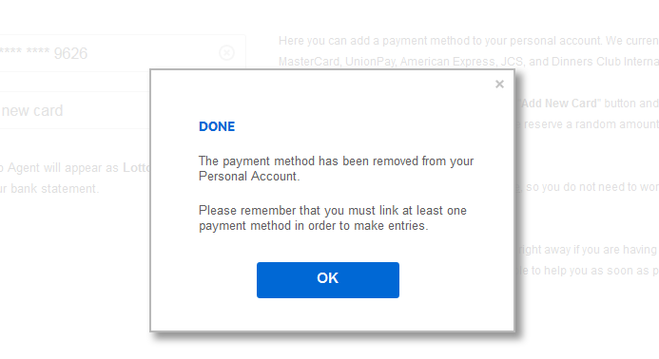
Task: Click the 'Agent will appear as' text on left
Action: [x=63, y=168]
